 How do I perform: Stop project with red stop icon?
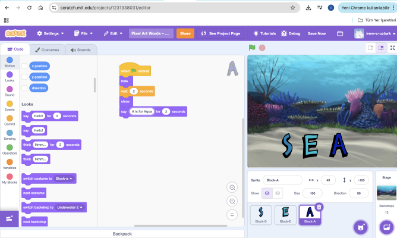coord(262,48)
